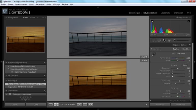Click the Copier... button
Screen dimensions: 196x110
[x=15, y=104]
